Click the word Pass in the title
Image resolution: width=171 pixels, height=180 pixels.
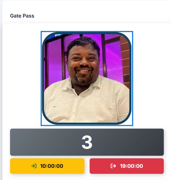[28, 16]
